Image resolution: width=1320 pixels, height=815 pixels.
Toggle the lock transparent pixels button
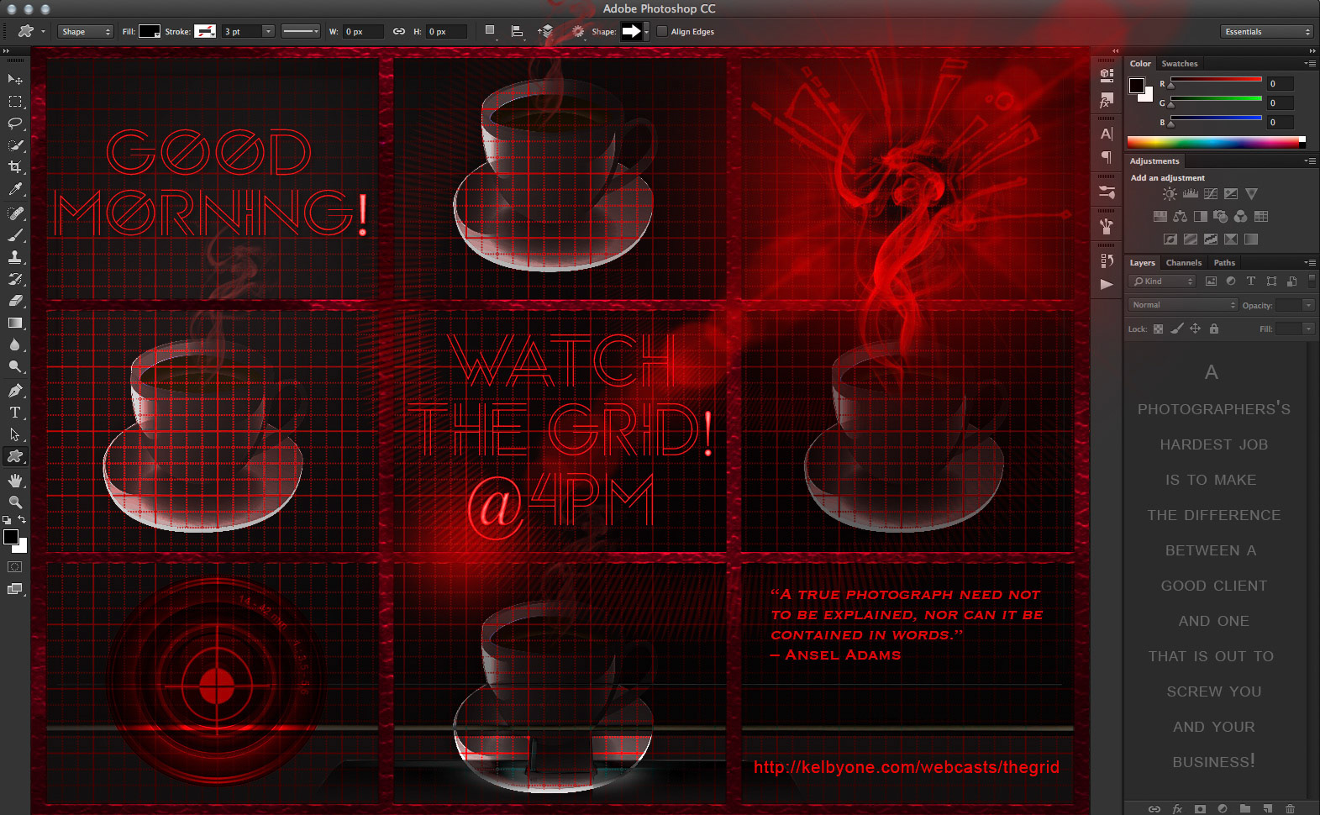1158,329
